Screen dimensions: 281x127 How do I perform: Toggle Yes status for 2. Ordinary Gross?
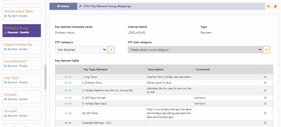click(x=68, y=83)
